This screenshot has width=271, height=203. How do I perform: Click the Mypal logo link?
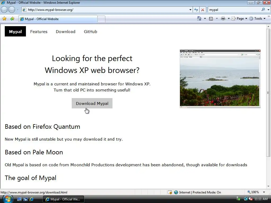pyautogui.click(x=15, y=31)
